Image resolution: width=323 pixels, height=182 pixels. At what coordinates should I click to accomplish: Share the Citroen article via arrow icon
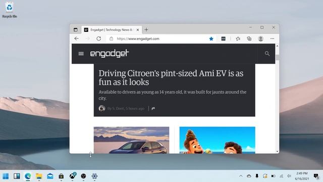pyautogui.click(x=153, y=108)
